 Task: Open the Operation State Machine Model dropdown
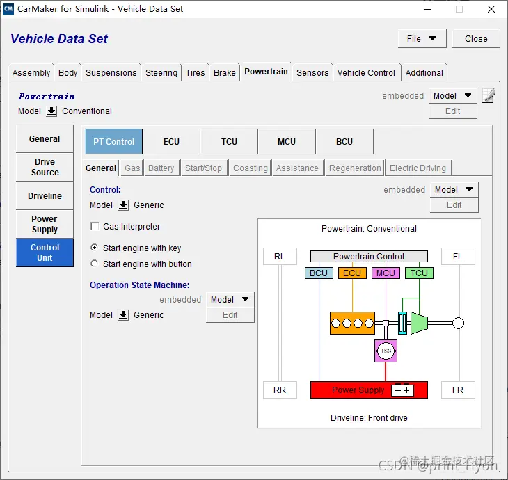coord(230,300)
